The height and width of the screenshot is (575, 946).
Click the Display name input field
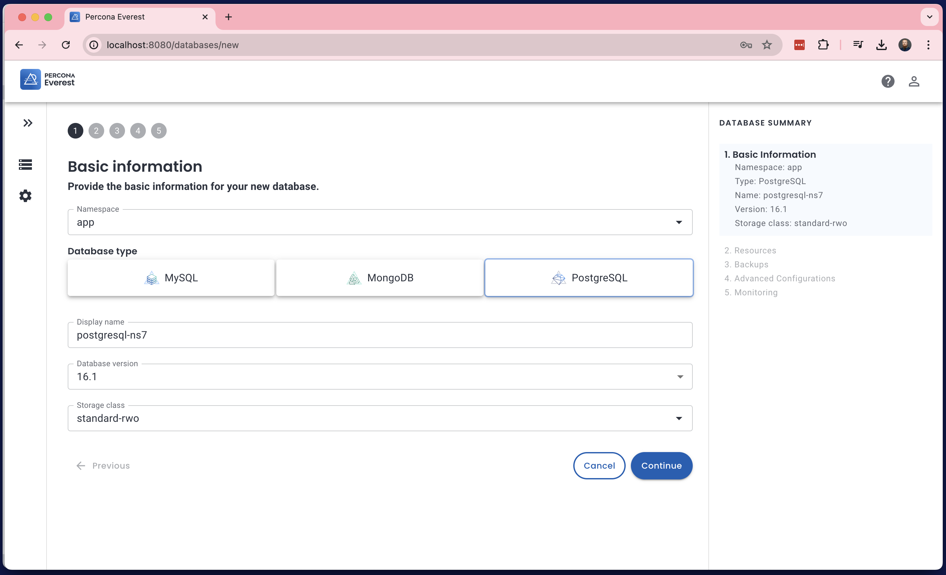click(381, 335)
